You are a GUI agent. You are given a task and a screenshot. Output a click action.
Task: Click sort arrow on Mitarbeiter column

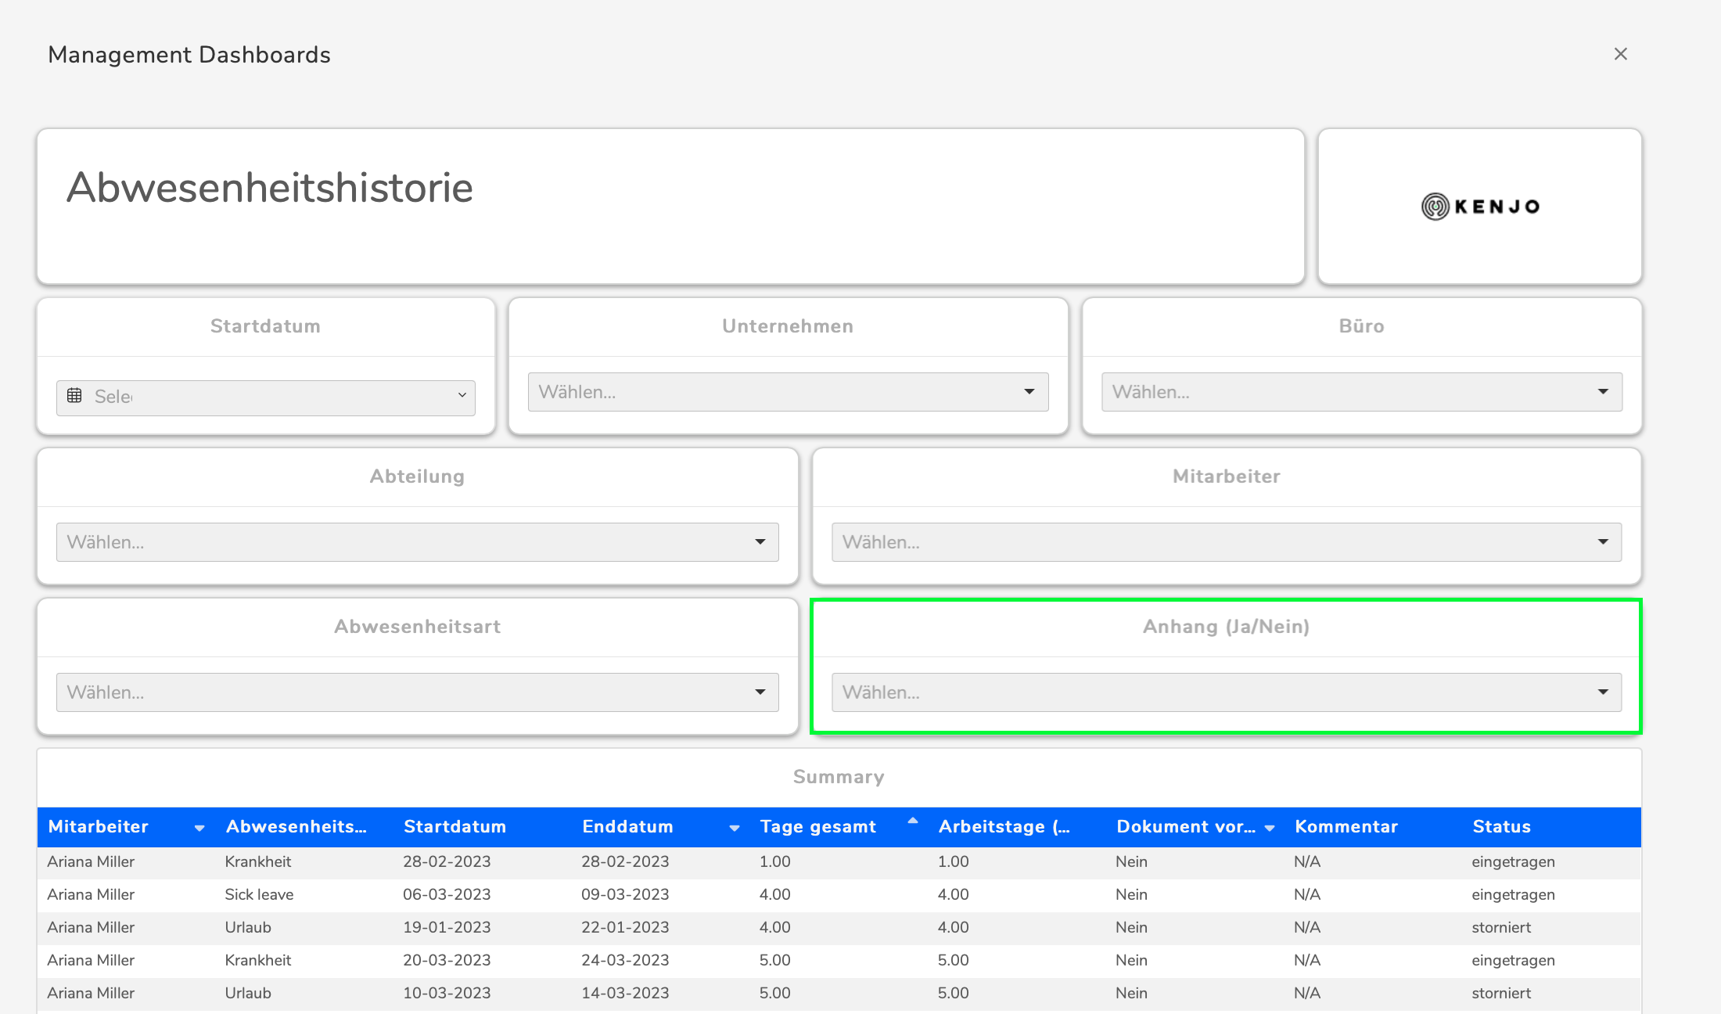(x=199, y=828)
